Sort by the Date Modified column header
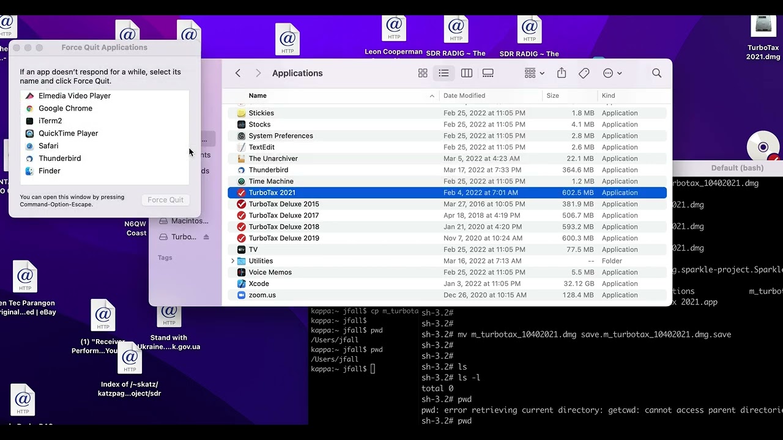The height and width of the screenshot is (440, 783). tap(464, 96)
